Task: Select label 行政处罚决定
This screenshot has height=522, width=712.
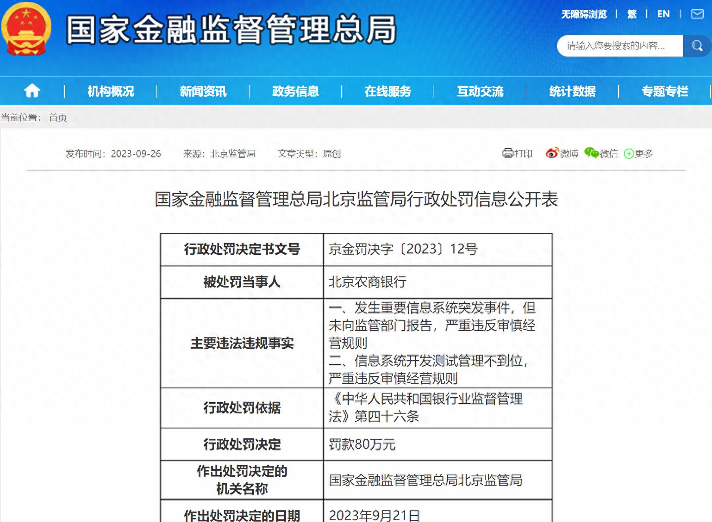Action: tap(242, 444)
